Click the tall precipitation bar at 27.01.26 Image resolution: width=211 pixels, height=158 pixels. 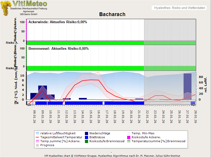coord(187,86)
